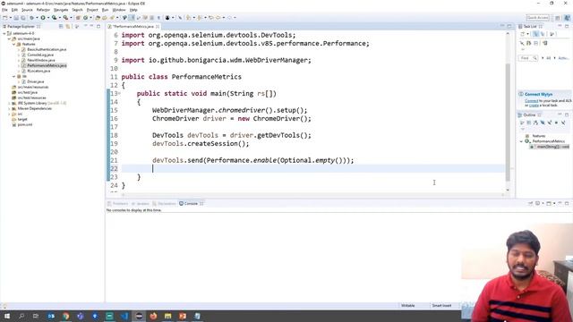Select ConsoleLog.java in Package Explorer
The height and width of the screenshot is (322, 573).
pyautogui.click(x=40, y=55)
